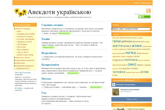
Task: Select the інтим tag
Action: tap(144, 72)
